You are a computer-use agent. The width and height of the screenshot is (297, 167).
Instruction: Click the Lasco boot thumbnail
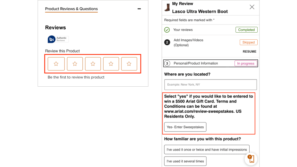pos(167,7)
